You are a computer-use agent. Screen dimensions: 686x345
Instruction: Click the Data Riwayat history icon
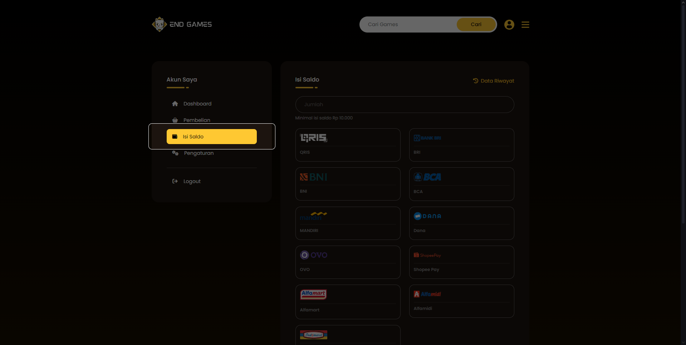(x=476, y=81)
